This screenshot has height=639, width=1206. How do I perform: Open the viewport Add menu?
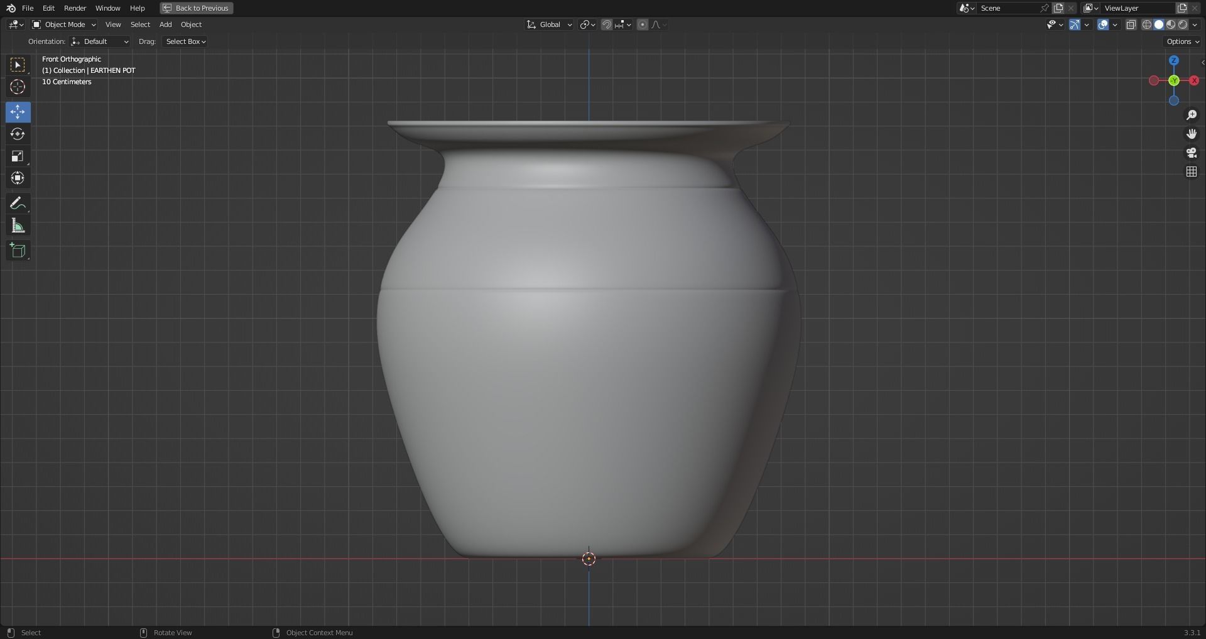click(x=165, y=25)
